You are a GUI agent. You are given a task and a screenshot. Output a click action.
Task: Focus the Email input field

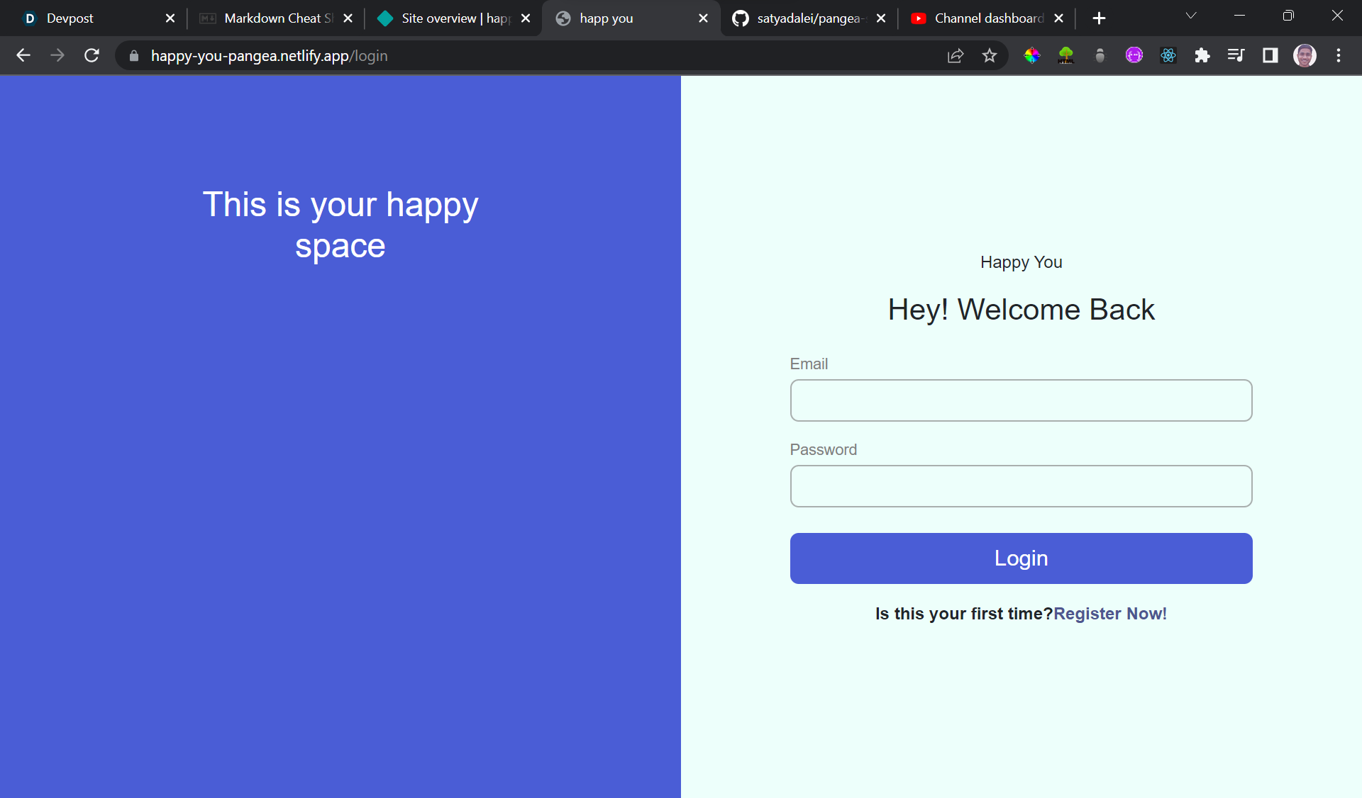1021,400
